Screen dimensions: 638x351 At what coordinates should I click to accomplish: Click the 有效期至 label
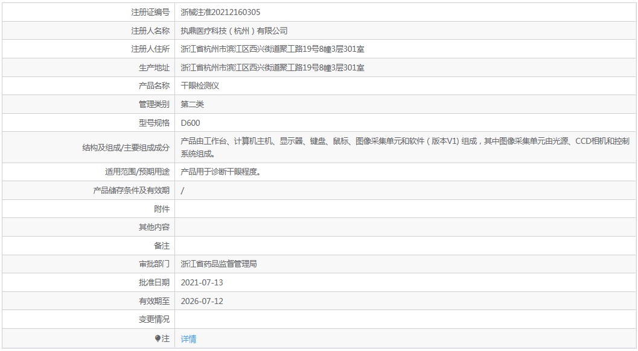(x=154, y=301)
